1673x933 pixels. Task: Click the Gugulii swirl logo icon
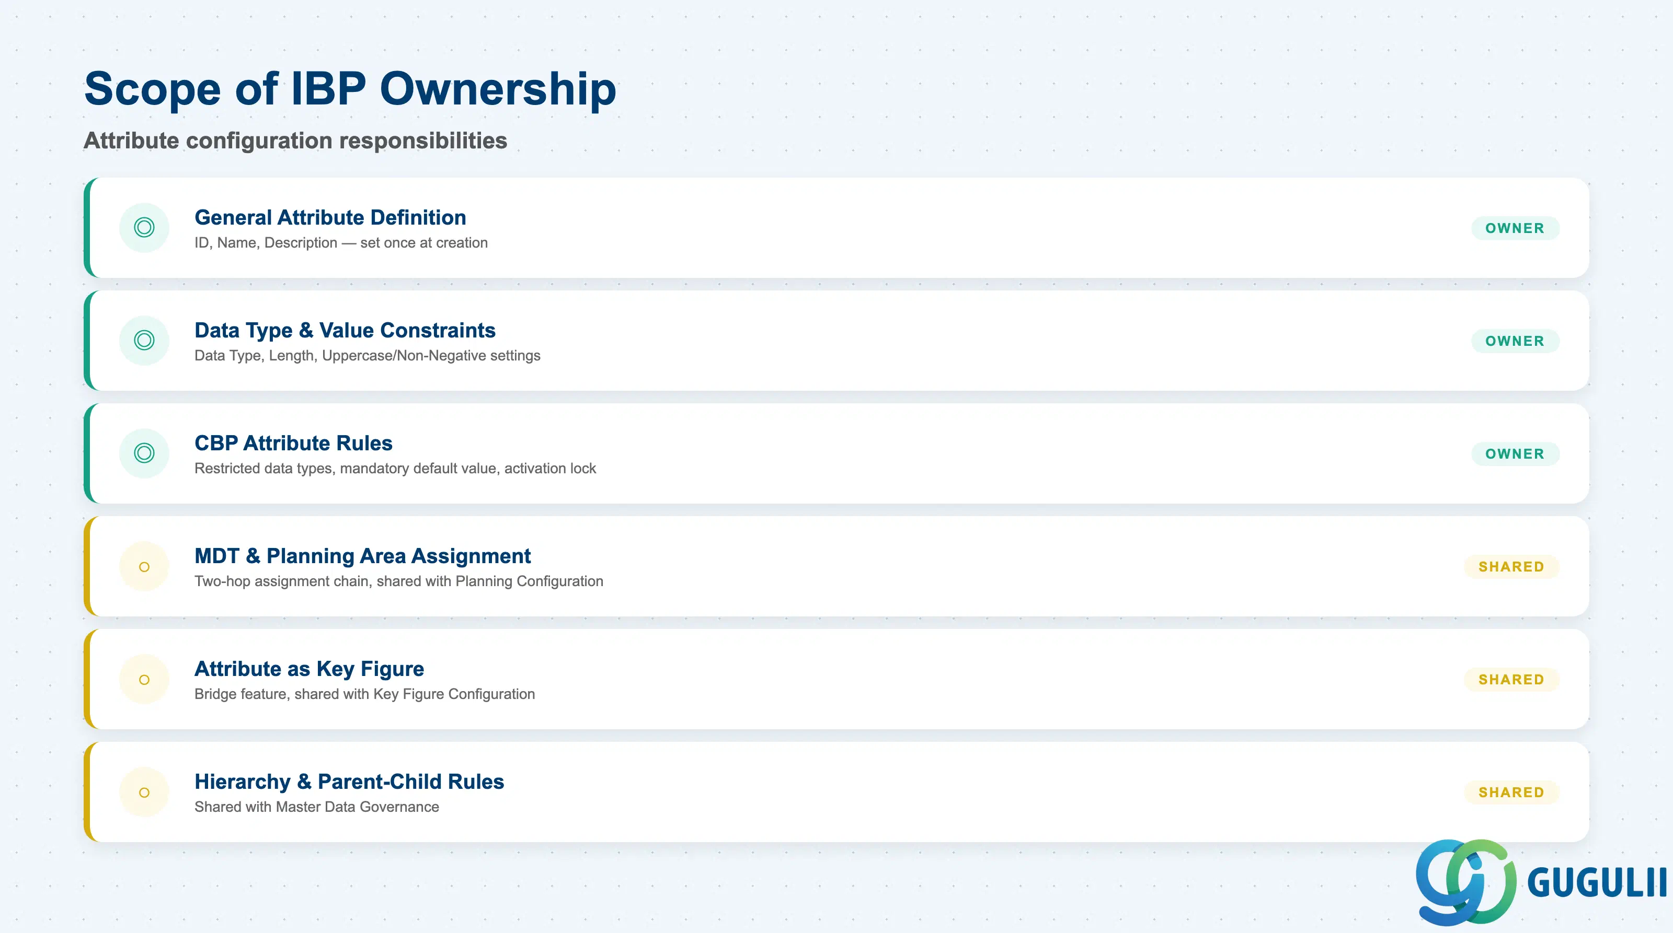[1466, 882]
